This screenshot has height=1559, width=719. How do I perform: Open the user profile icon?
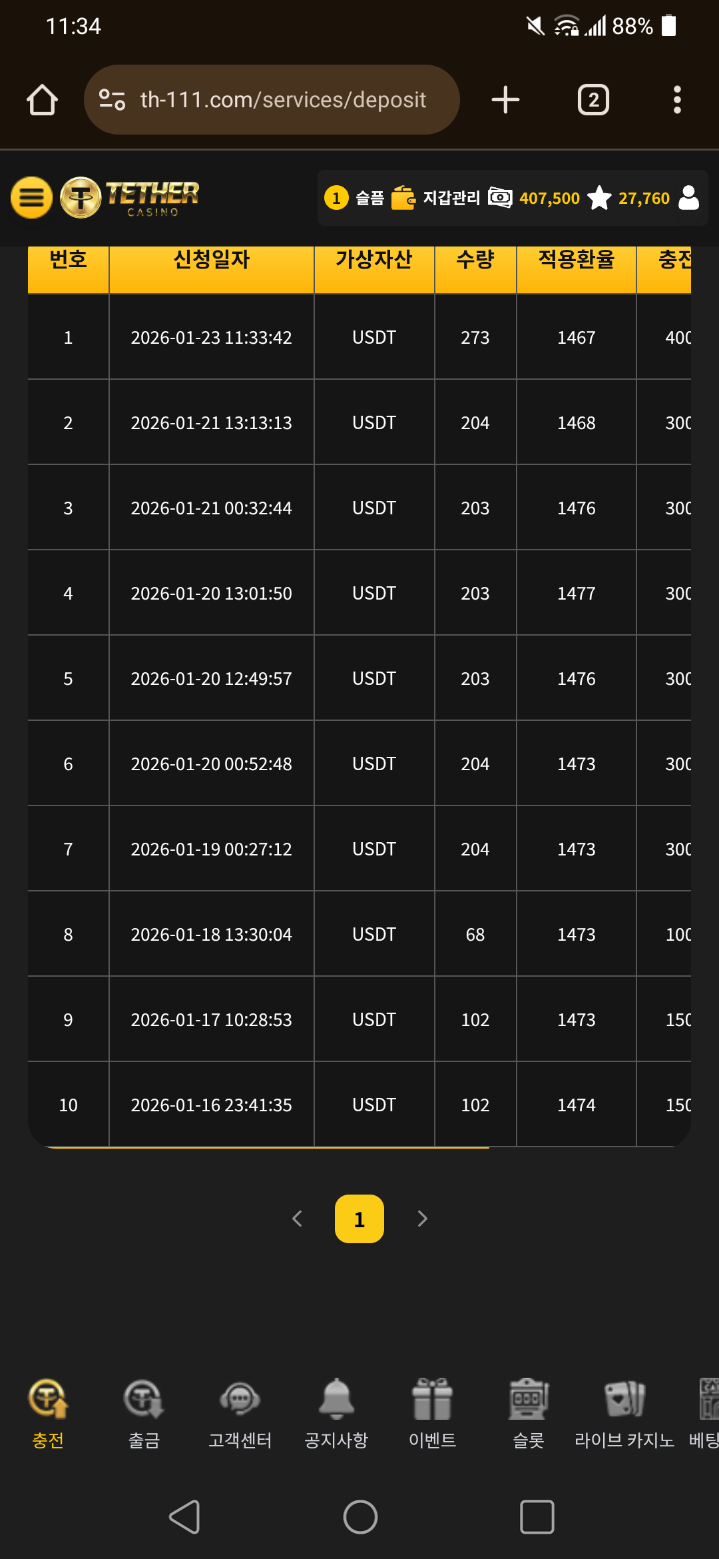(x=689, y=198)
